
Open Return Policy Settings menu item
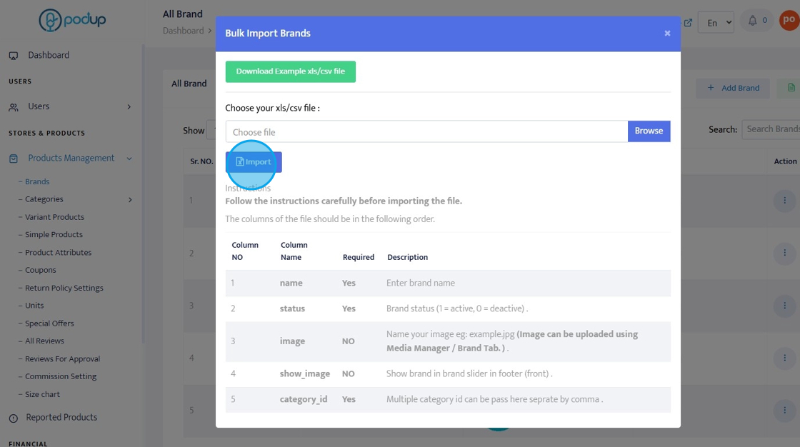click(x=64, y=288)
